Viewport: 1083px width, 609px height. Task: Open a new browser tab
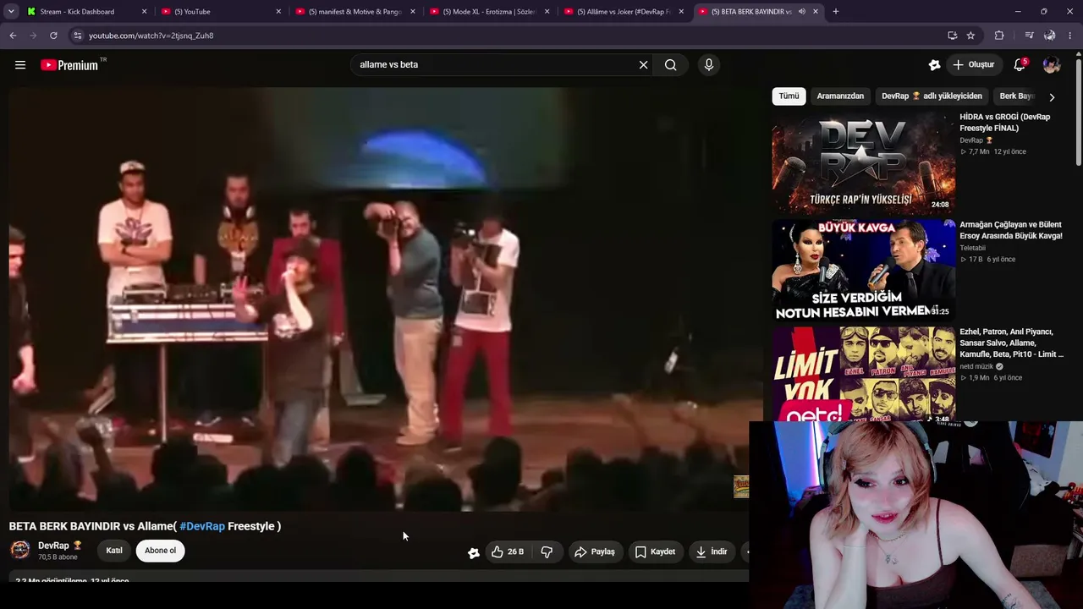click(836, 12)
